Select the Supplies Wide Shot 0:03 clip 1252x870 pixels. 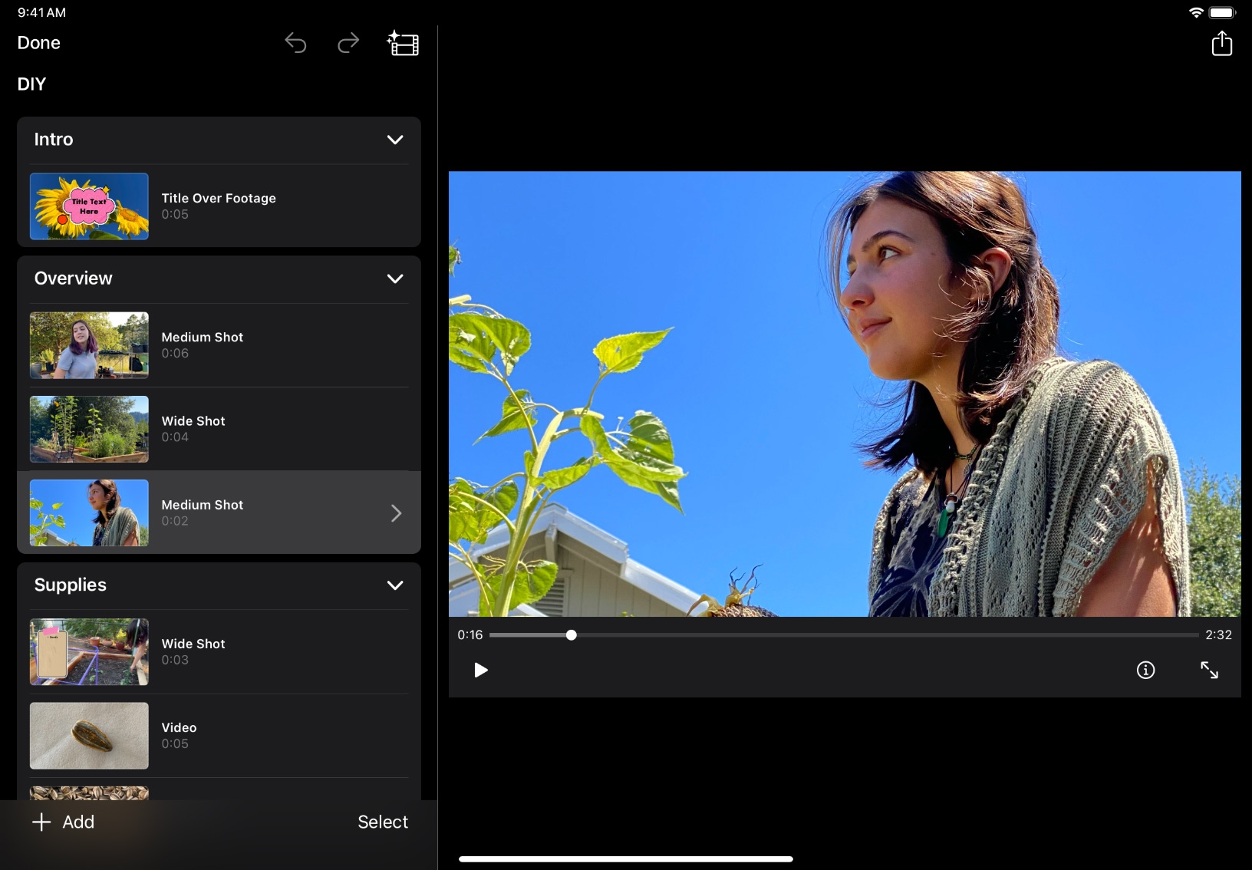(219, 651)
